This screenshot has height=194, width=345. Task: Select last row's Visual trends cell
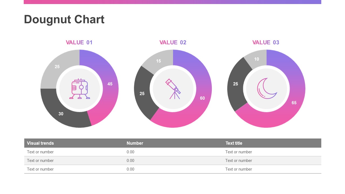pyautogui.click(x=40, y=169)
